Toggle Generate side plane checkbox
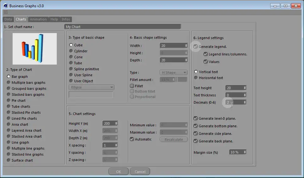Viewport: 304px width, 178px height. tap(196, 134)
